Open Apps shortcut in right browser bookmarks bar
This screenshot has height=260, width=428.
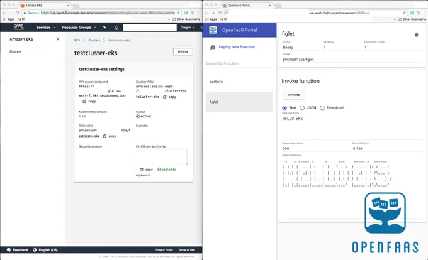[211, 19]
